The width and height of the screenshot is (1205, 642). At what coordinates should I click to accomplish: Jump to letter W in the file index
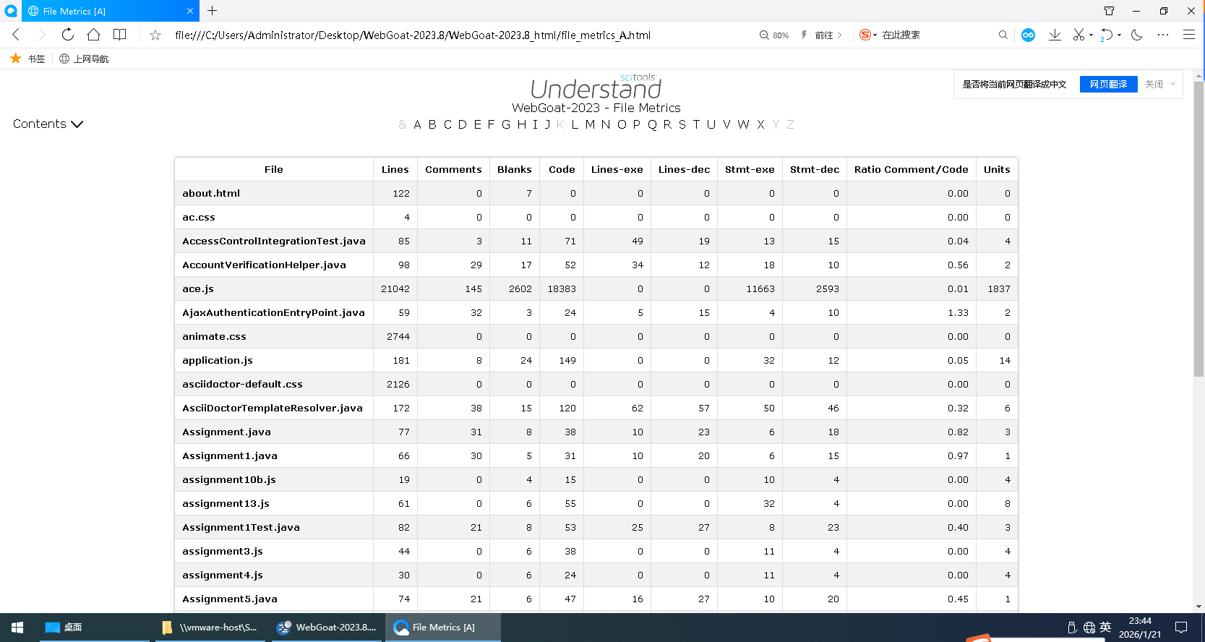(743, 124)
